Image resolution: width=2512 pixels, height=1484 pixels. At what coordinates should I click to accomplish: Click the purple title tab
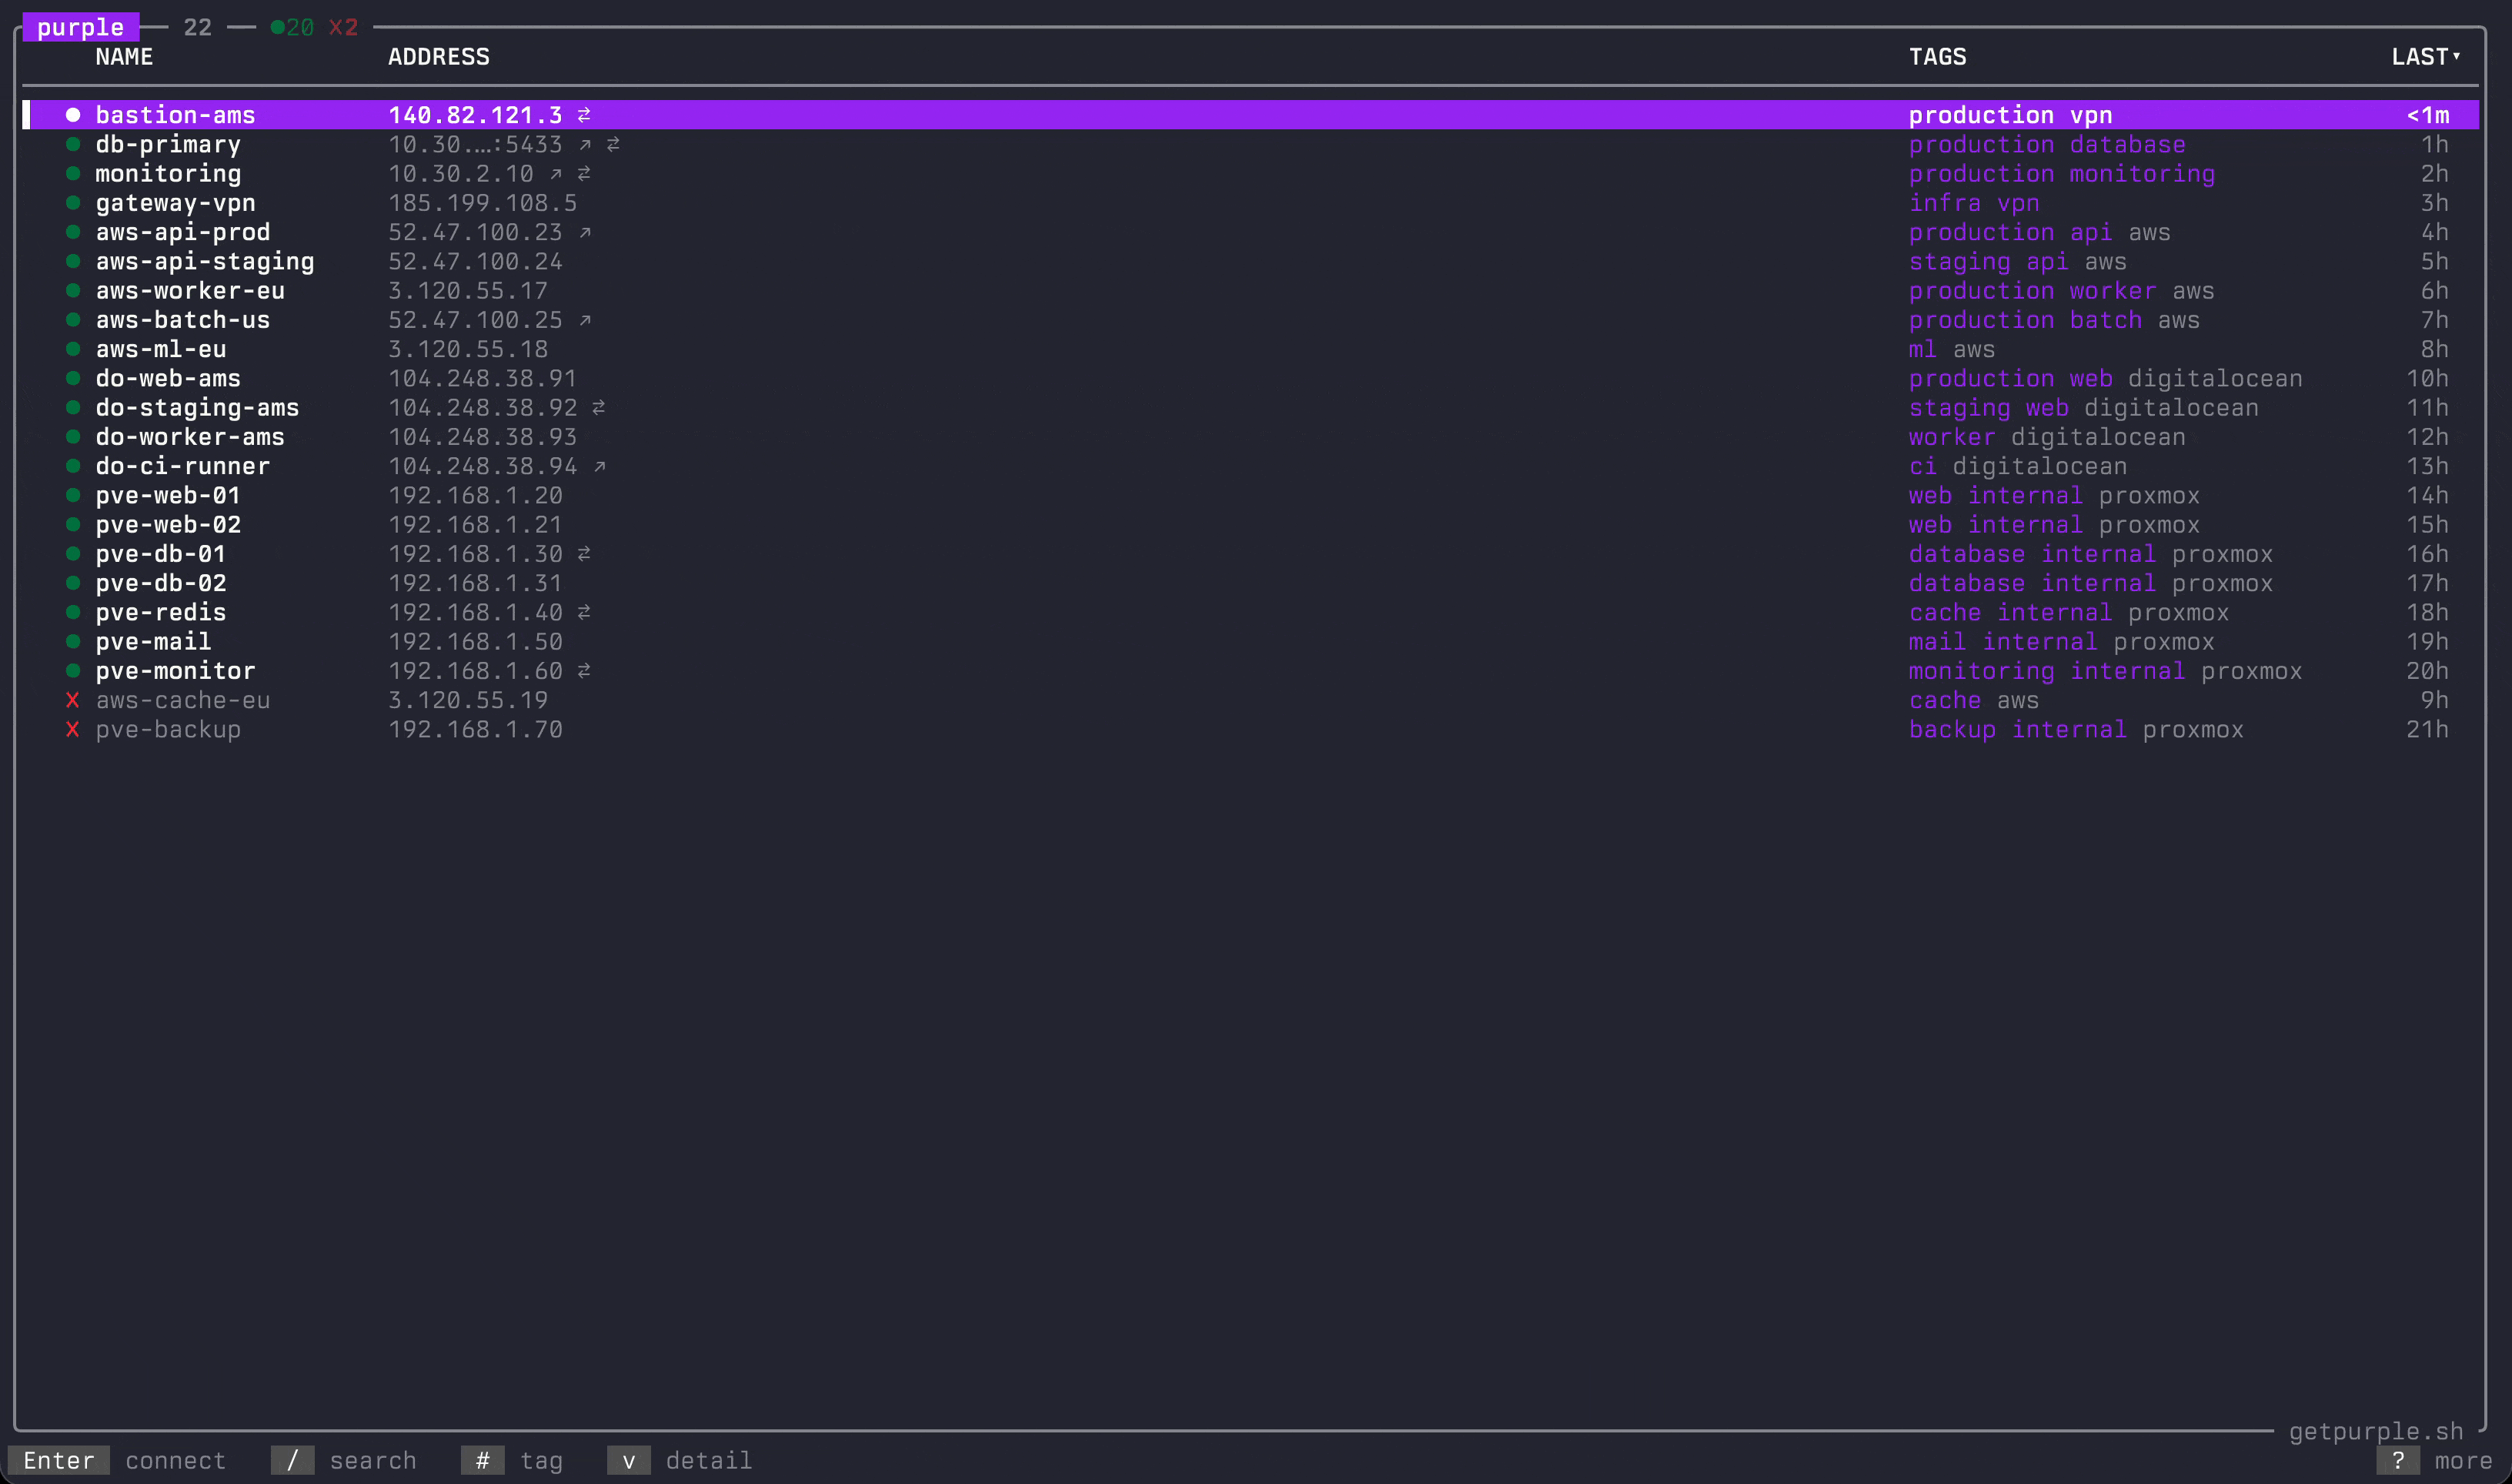click(x=80, y=27)
